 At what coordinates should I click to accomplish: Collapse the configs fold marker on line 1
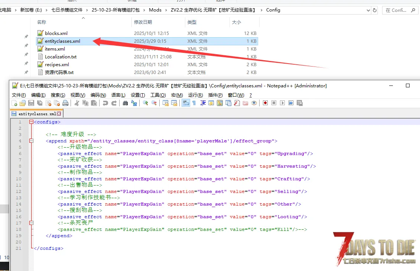pos(31,122)
